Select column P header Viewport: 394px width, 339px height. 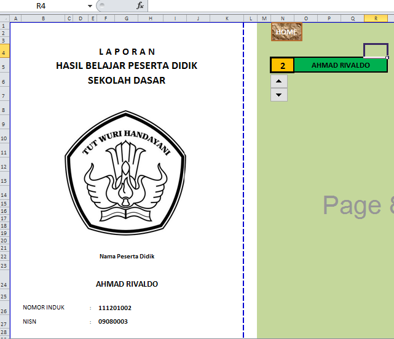pyautogui.click(x=329, y=18)
